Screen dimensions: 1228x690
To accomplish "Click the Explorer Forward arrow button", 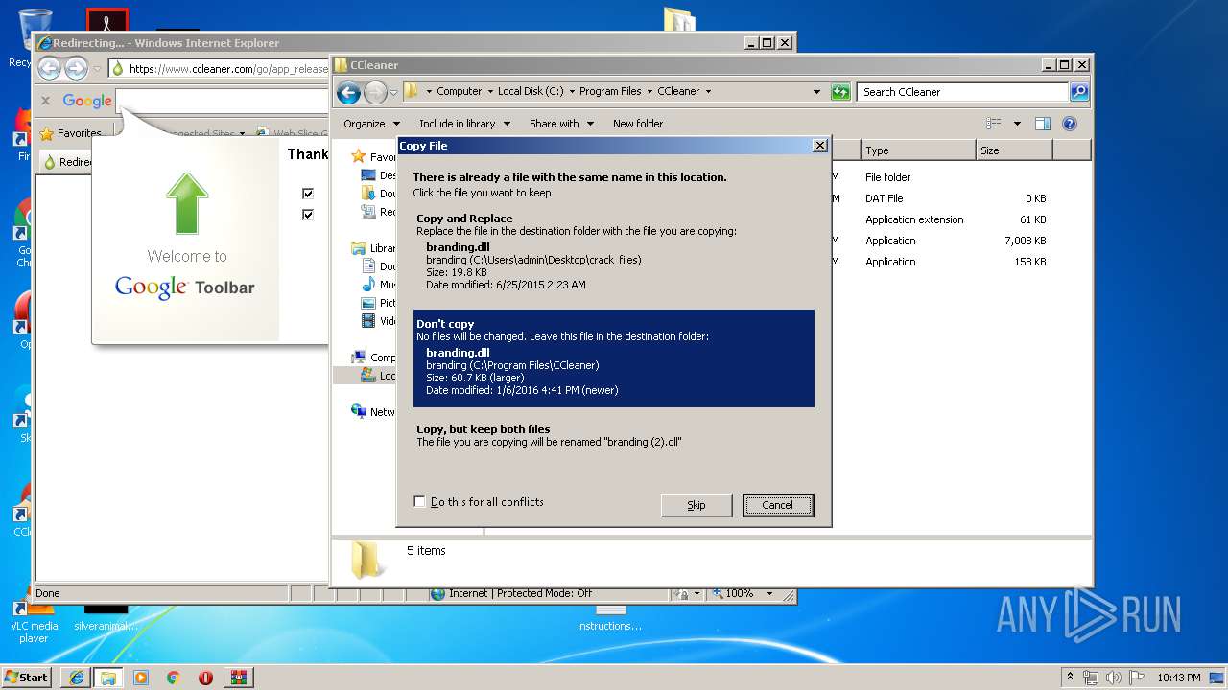I will tap(375, 92).
